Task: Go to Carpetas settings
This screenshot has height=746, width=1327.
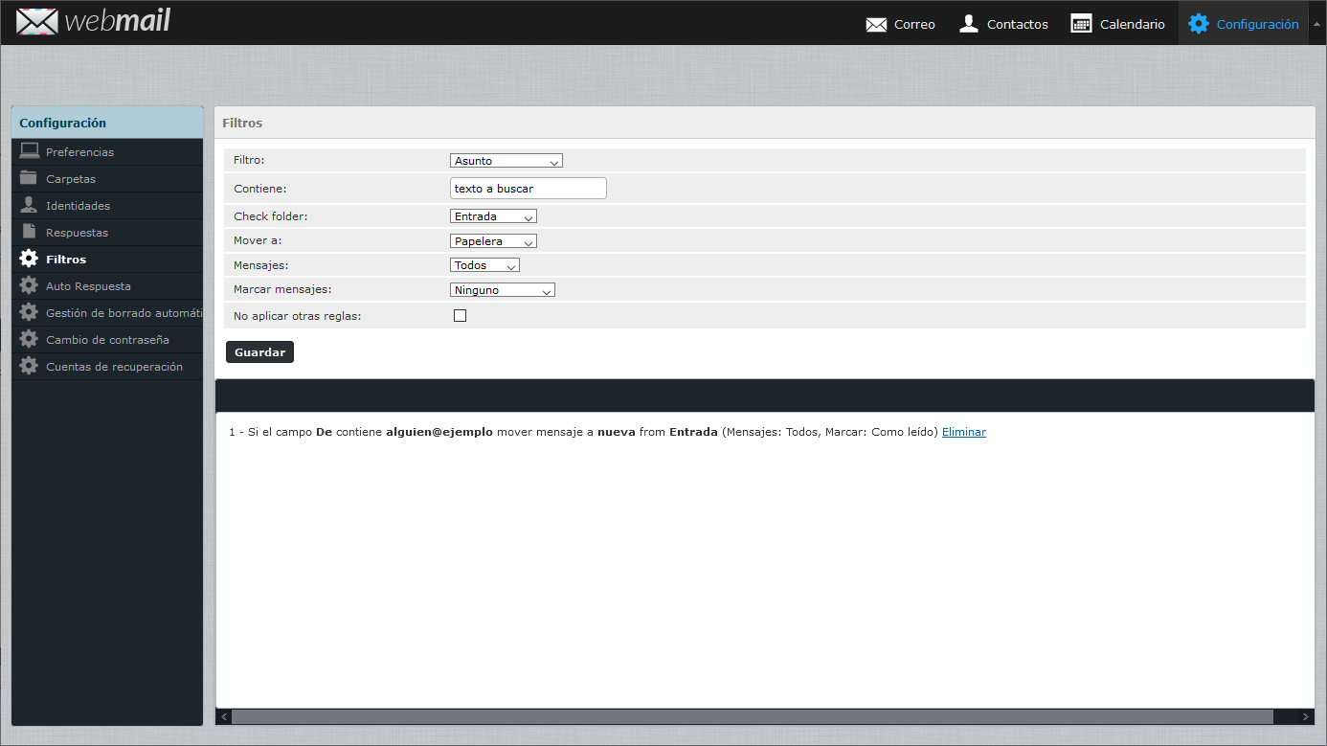Action: click(x=107, y=179)
